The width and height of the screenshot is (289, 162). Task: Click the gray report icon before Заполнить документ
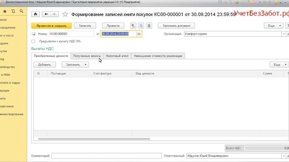click(149, 26)
